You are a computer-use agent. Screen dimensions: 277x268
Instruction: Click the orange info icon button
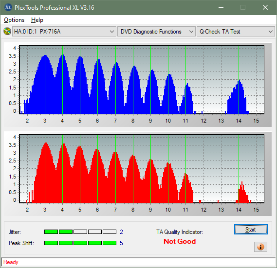click(260, 247)
